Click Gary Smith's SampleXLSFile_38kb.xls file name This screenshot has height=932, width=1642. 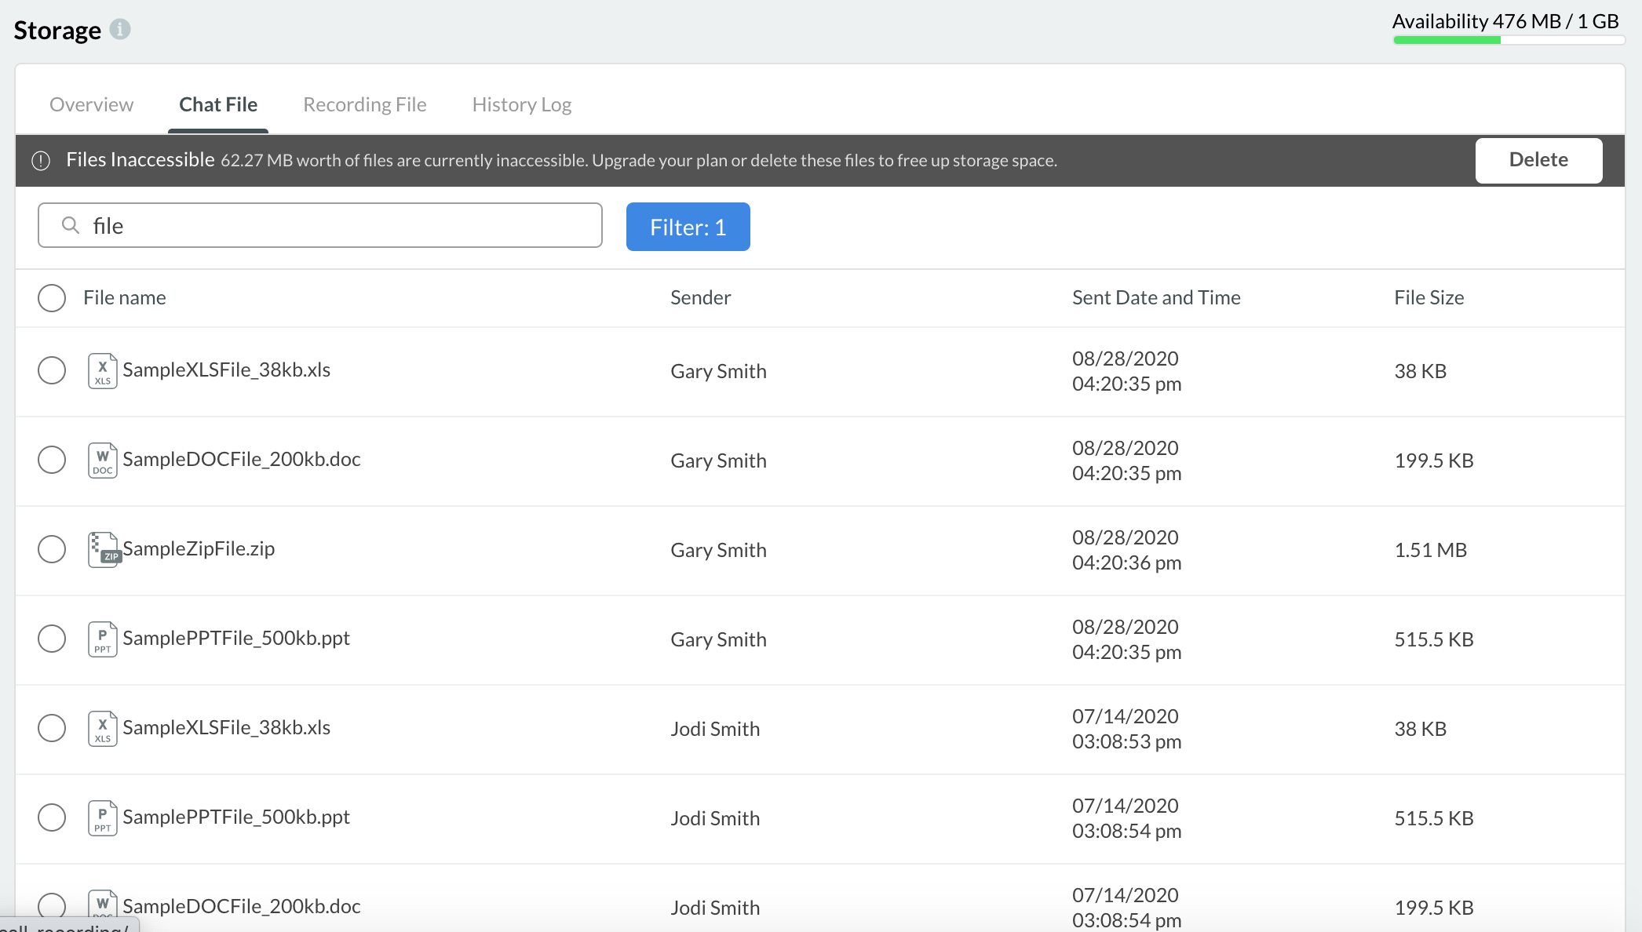coord(226,370)
